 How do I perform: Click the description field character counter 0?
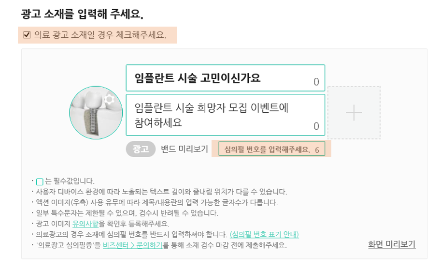316,126
